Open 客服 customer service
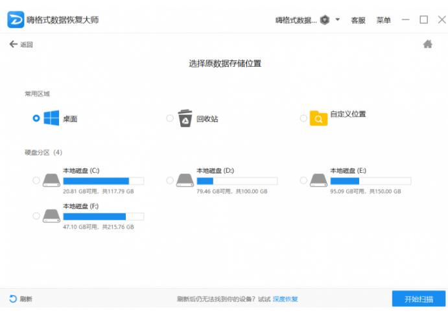The width and height of the screenshot is (448, 312). 358,20
